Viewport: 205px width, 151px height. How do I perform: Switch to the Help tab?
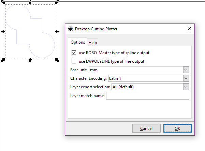[x=92, y=43]
